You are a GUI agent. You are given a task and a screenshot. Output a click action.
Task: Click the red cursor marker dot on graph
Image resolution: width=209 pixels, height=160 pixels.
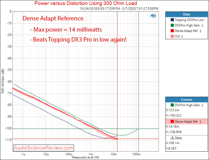[117, 139]
